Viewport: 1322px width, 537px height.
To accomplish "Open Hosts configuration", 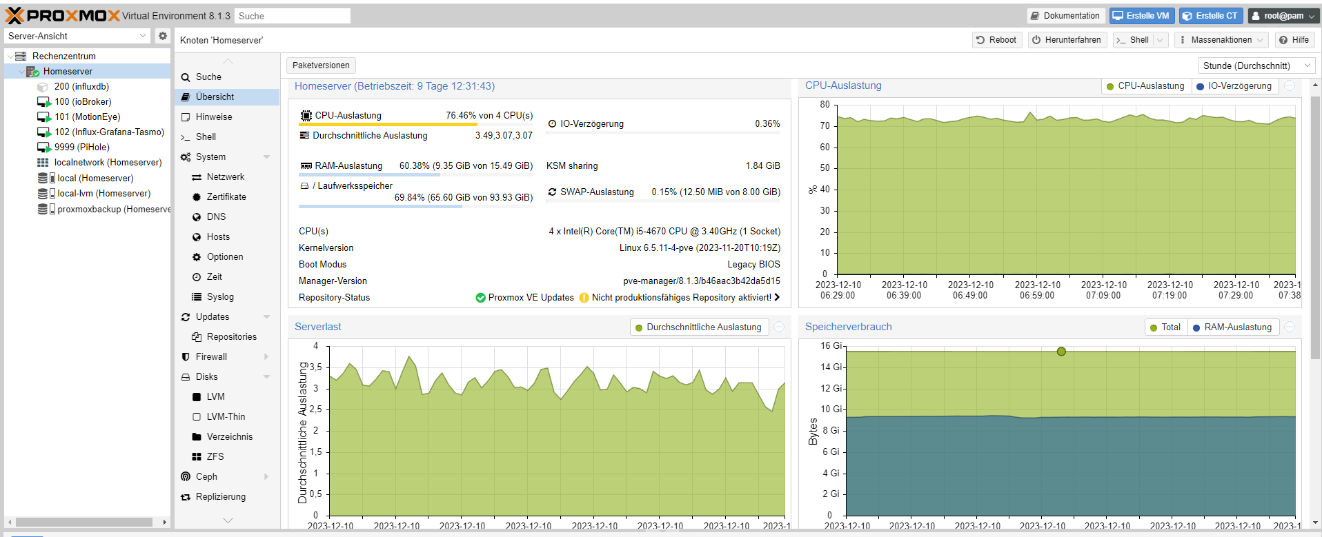I will pyautogui.click(x=218, y=236).
